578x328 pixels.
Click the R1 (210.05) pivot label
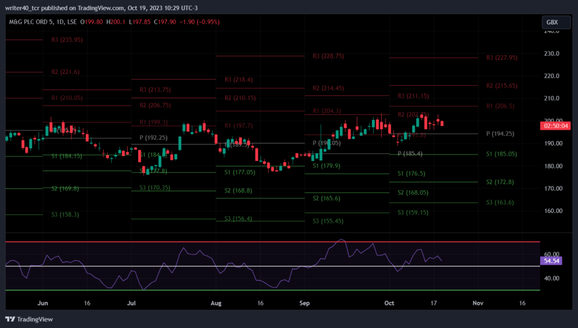tap(67, 98)
